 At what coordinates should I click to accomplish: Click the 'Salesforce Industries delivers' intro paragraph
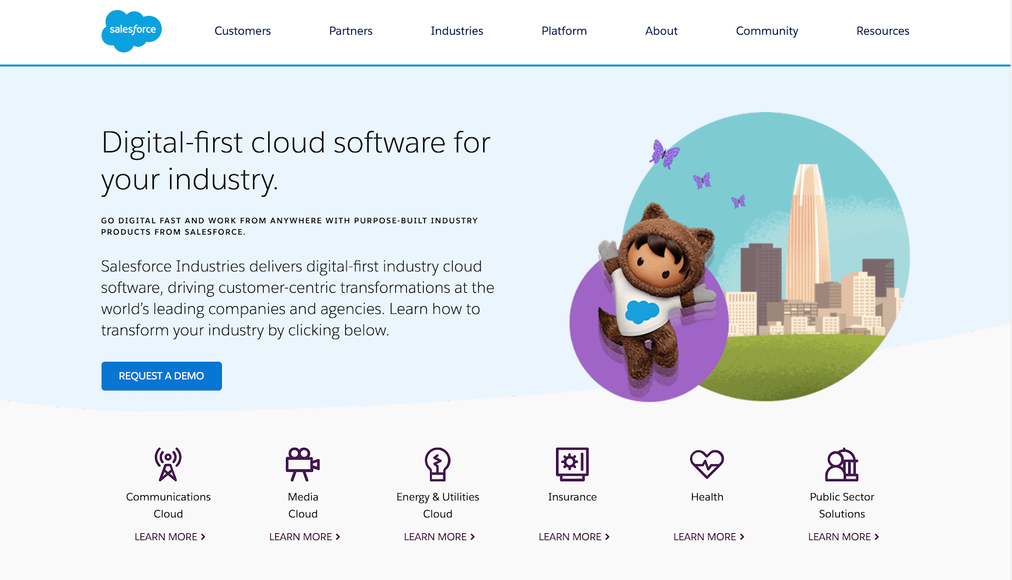click(297, 298)
